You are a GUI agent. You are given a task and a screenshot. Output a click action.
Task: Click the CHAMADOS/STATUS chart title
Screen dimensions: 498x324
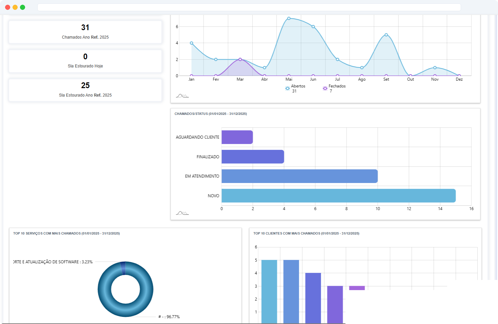(x=211, y=114)
